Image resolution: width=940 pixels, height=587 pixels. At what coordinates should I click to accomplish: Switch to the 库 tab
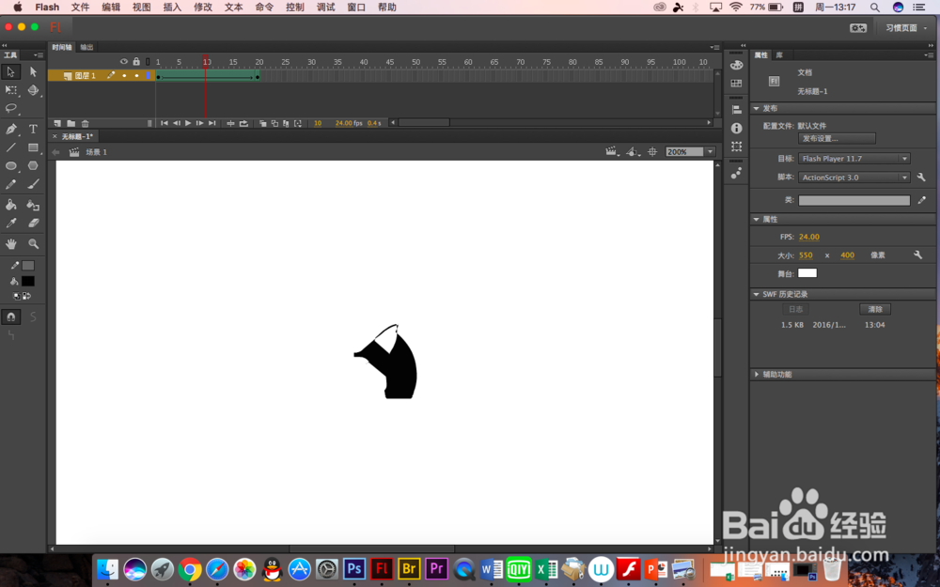tap(779, 55)
